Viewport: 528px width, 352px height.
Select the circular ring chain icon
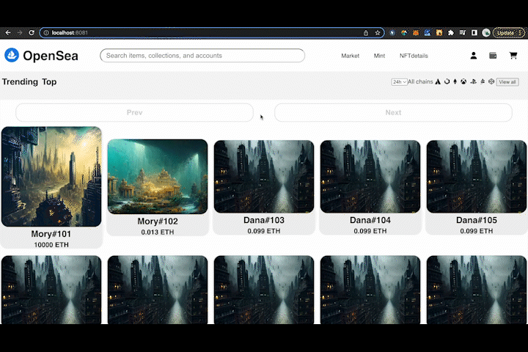(447, 81)
